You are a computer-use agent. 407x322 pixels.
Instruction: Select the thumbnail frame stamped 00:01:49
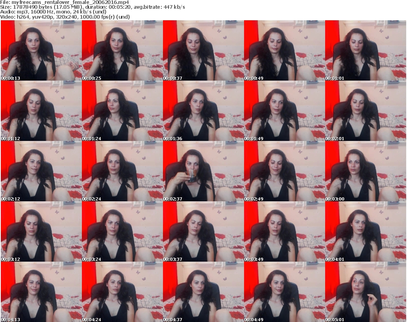point(285,111)
